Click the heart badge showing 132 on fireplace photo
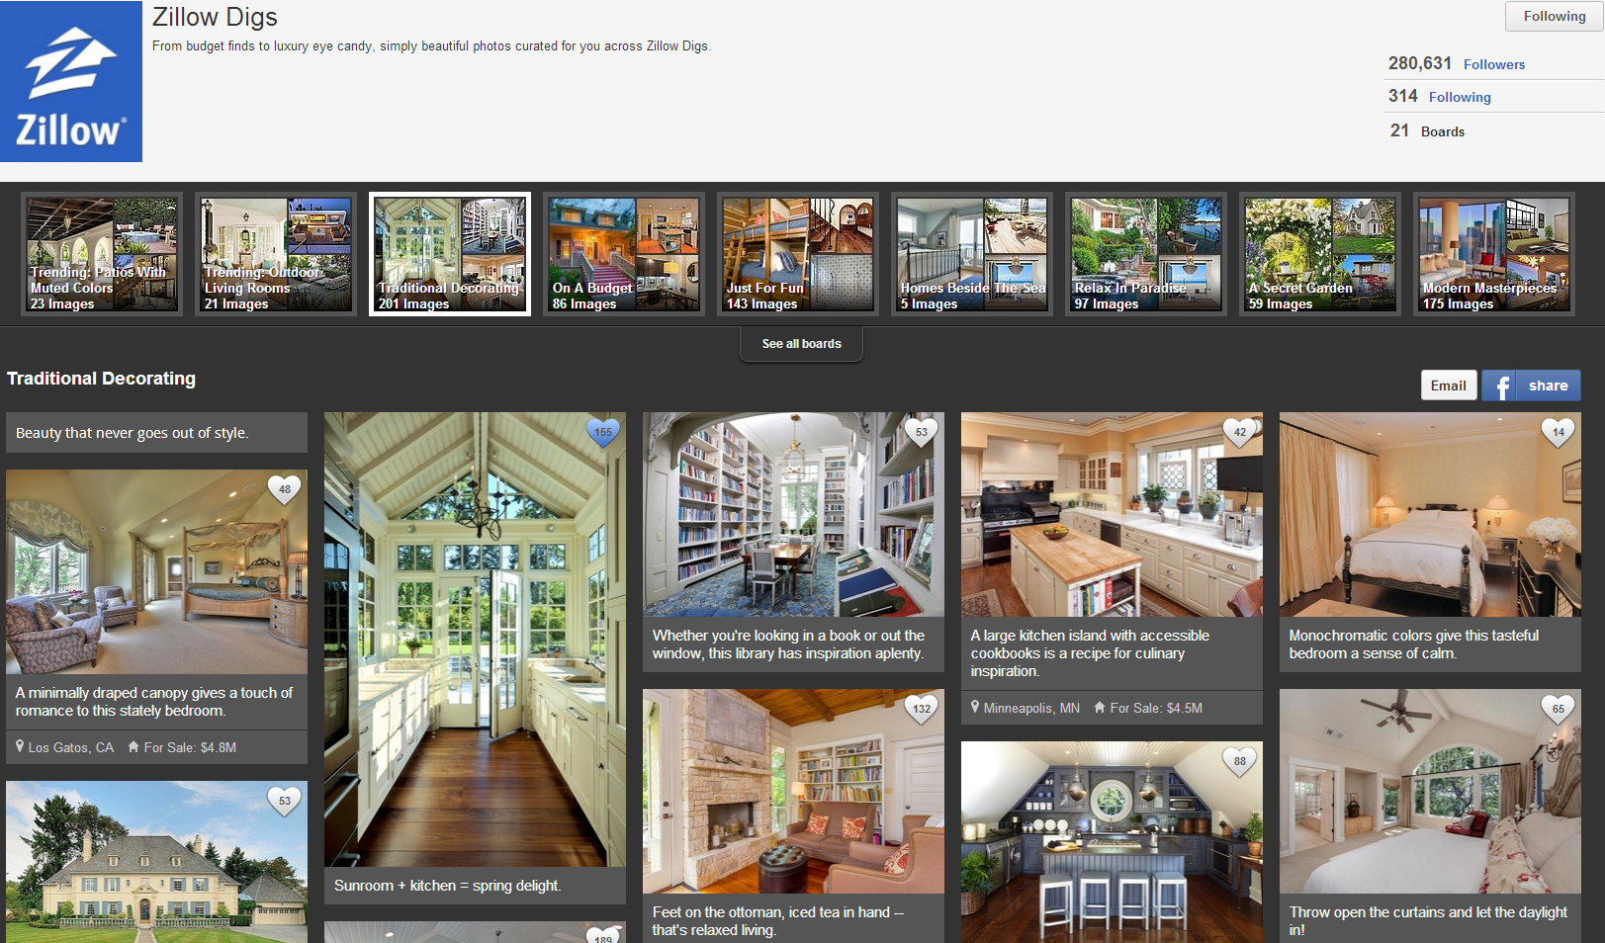Image resolution: width=1605 pixels, height=943 pixels. tap(922, 709)
